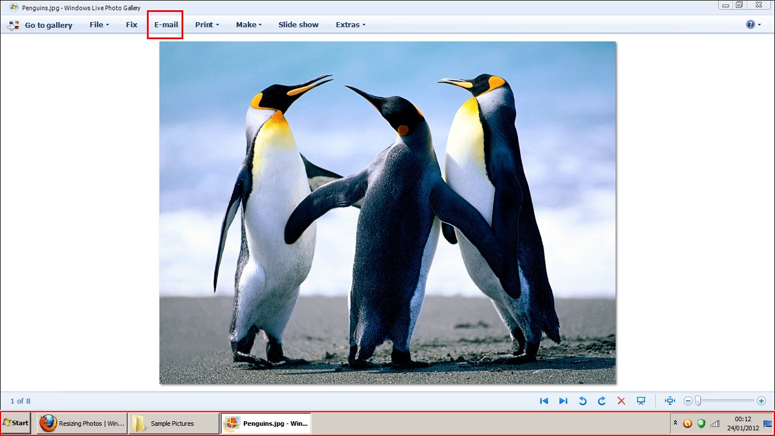Click the zoom in plus icon

click(x=761, y=401)
